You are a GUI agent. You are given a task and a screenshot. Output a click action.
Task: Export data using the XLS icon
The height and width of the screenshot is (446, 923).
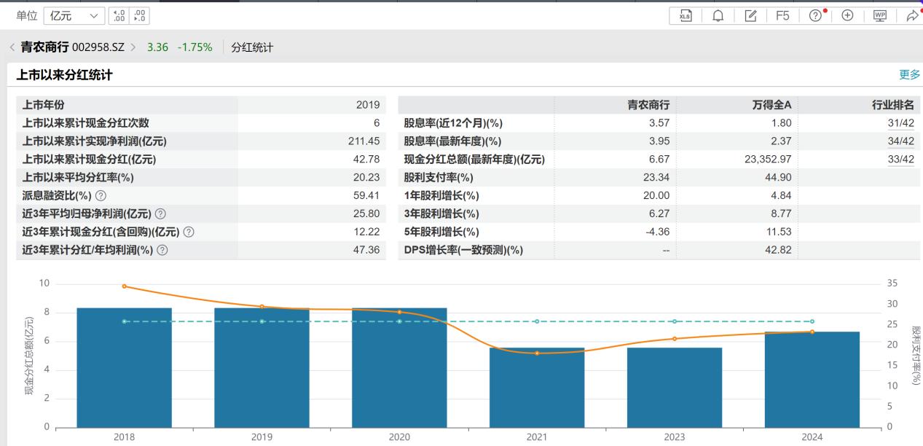[686, 15]
